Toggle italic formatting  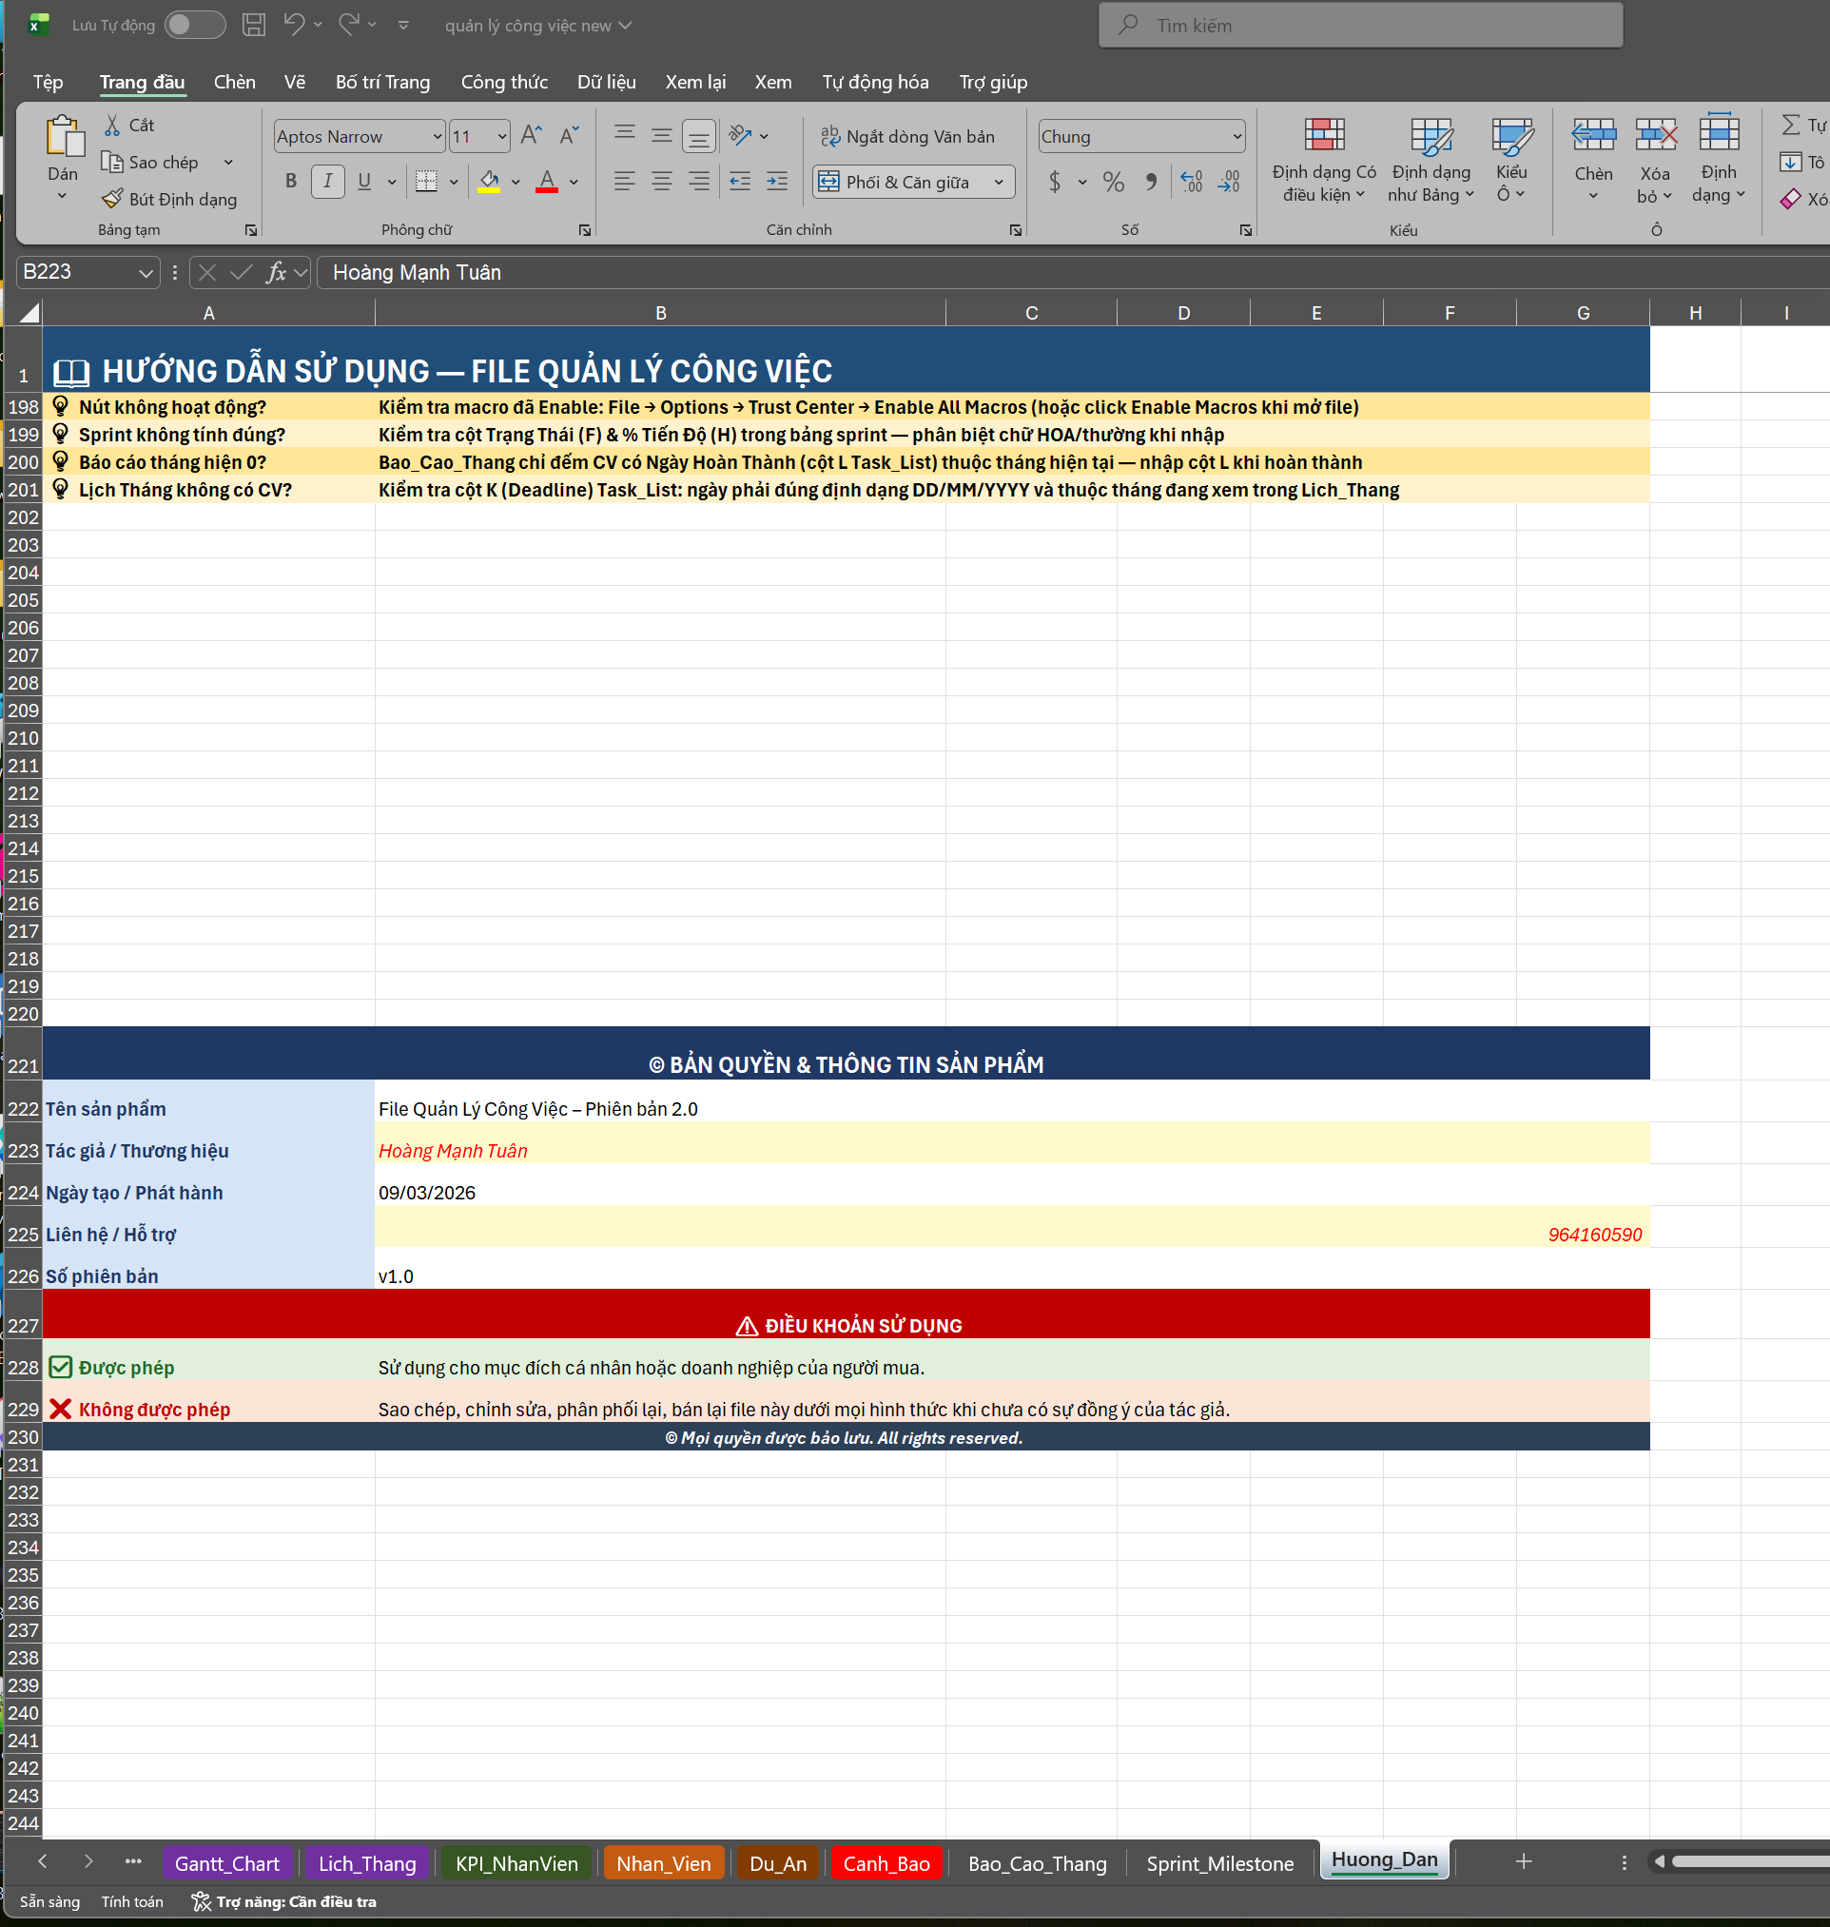[x=328, y=182]
